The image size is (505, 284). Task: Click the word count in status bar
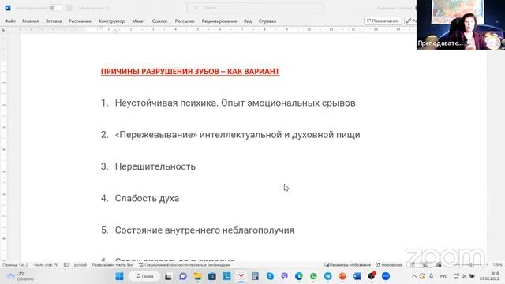46,265
